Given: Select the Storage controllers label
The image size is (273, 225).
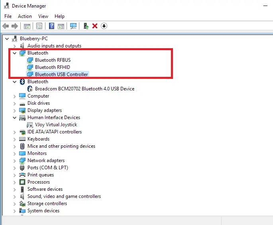Looking at the screenshot, I should point(47,203).
